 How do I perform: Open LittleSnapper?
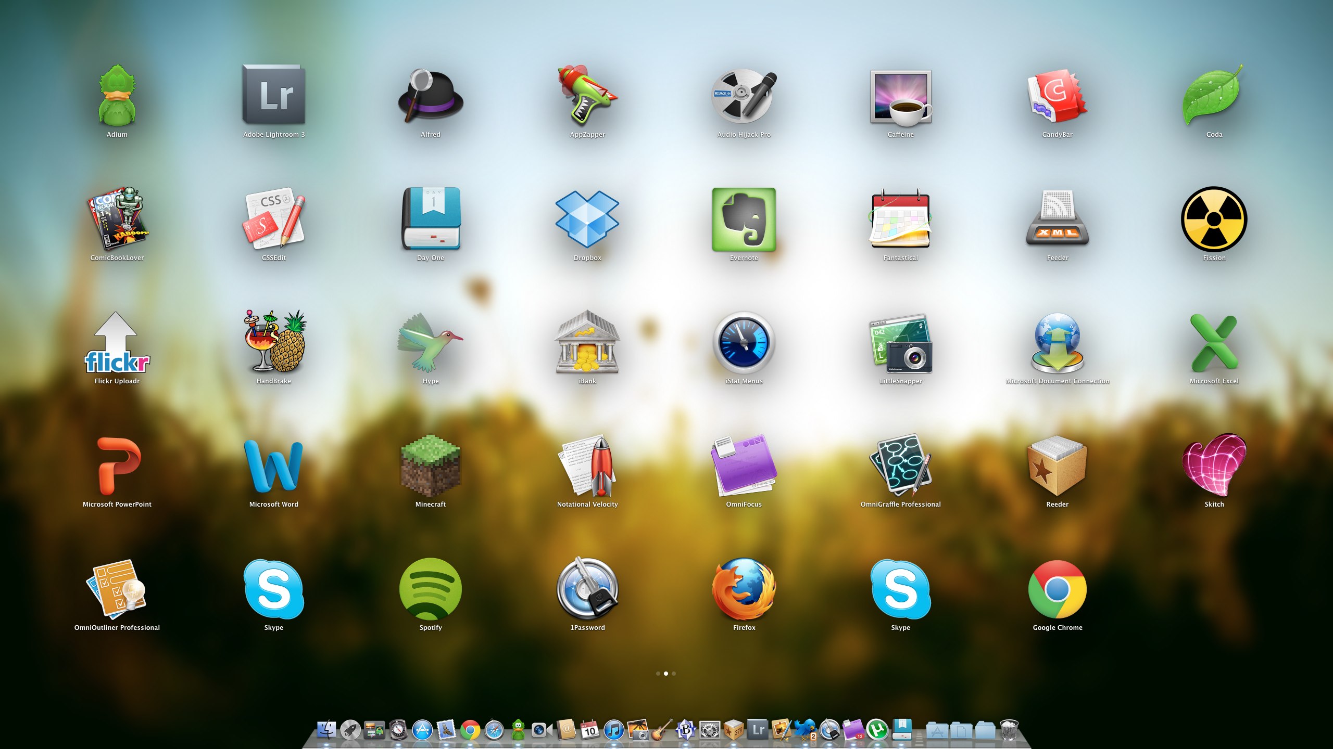point(901,342)
